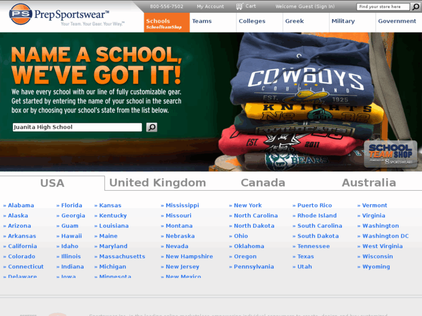Choose Kansas state link
Viewport: 422px width, 316px height.
pyautogui.click(x=110, y=205)
